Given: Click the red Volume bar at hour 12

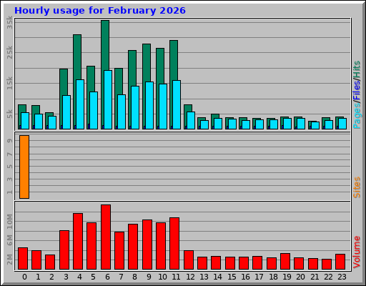Looking at the screenshot, I should 189,260.
